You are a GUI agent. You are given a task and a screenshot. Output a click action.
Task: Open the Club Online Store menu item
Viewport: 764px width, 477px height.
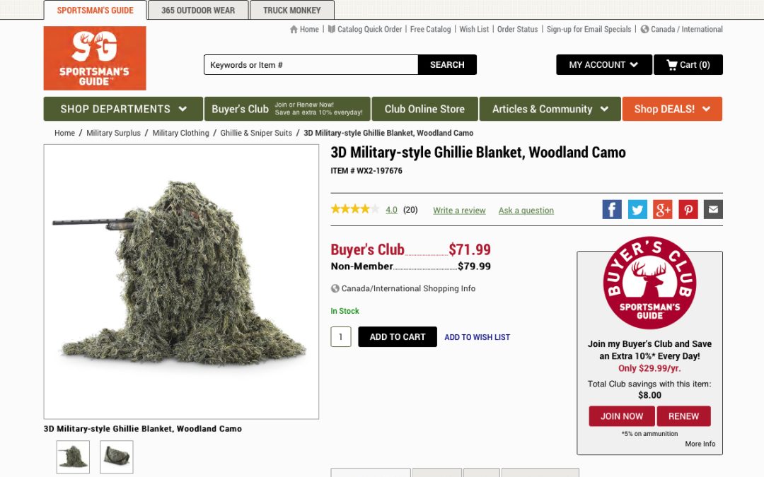(x=424, y=109)
